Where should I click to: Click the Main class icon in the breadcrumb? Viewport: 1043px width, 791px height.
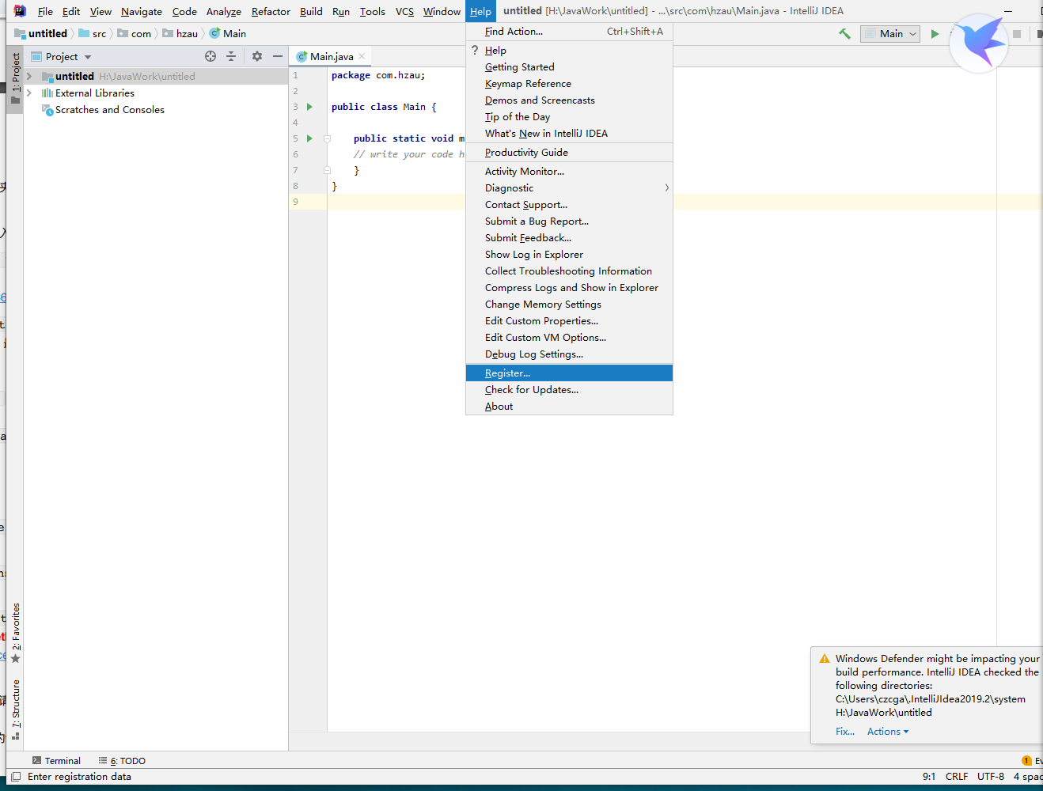coord(214,33)
